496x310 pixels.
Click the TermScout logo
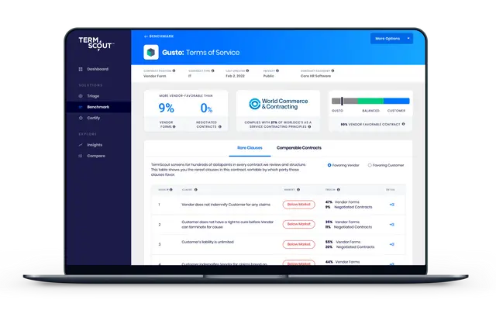(96, 43)
